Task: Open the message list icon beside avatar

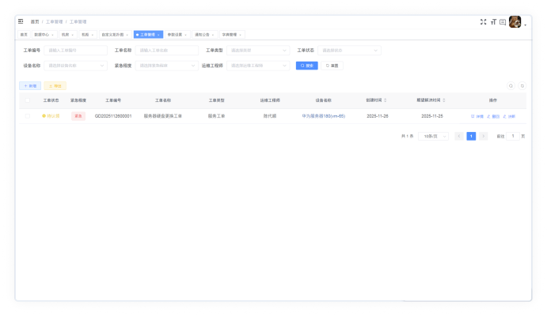Action: tap(503, 22)
